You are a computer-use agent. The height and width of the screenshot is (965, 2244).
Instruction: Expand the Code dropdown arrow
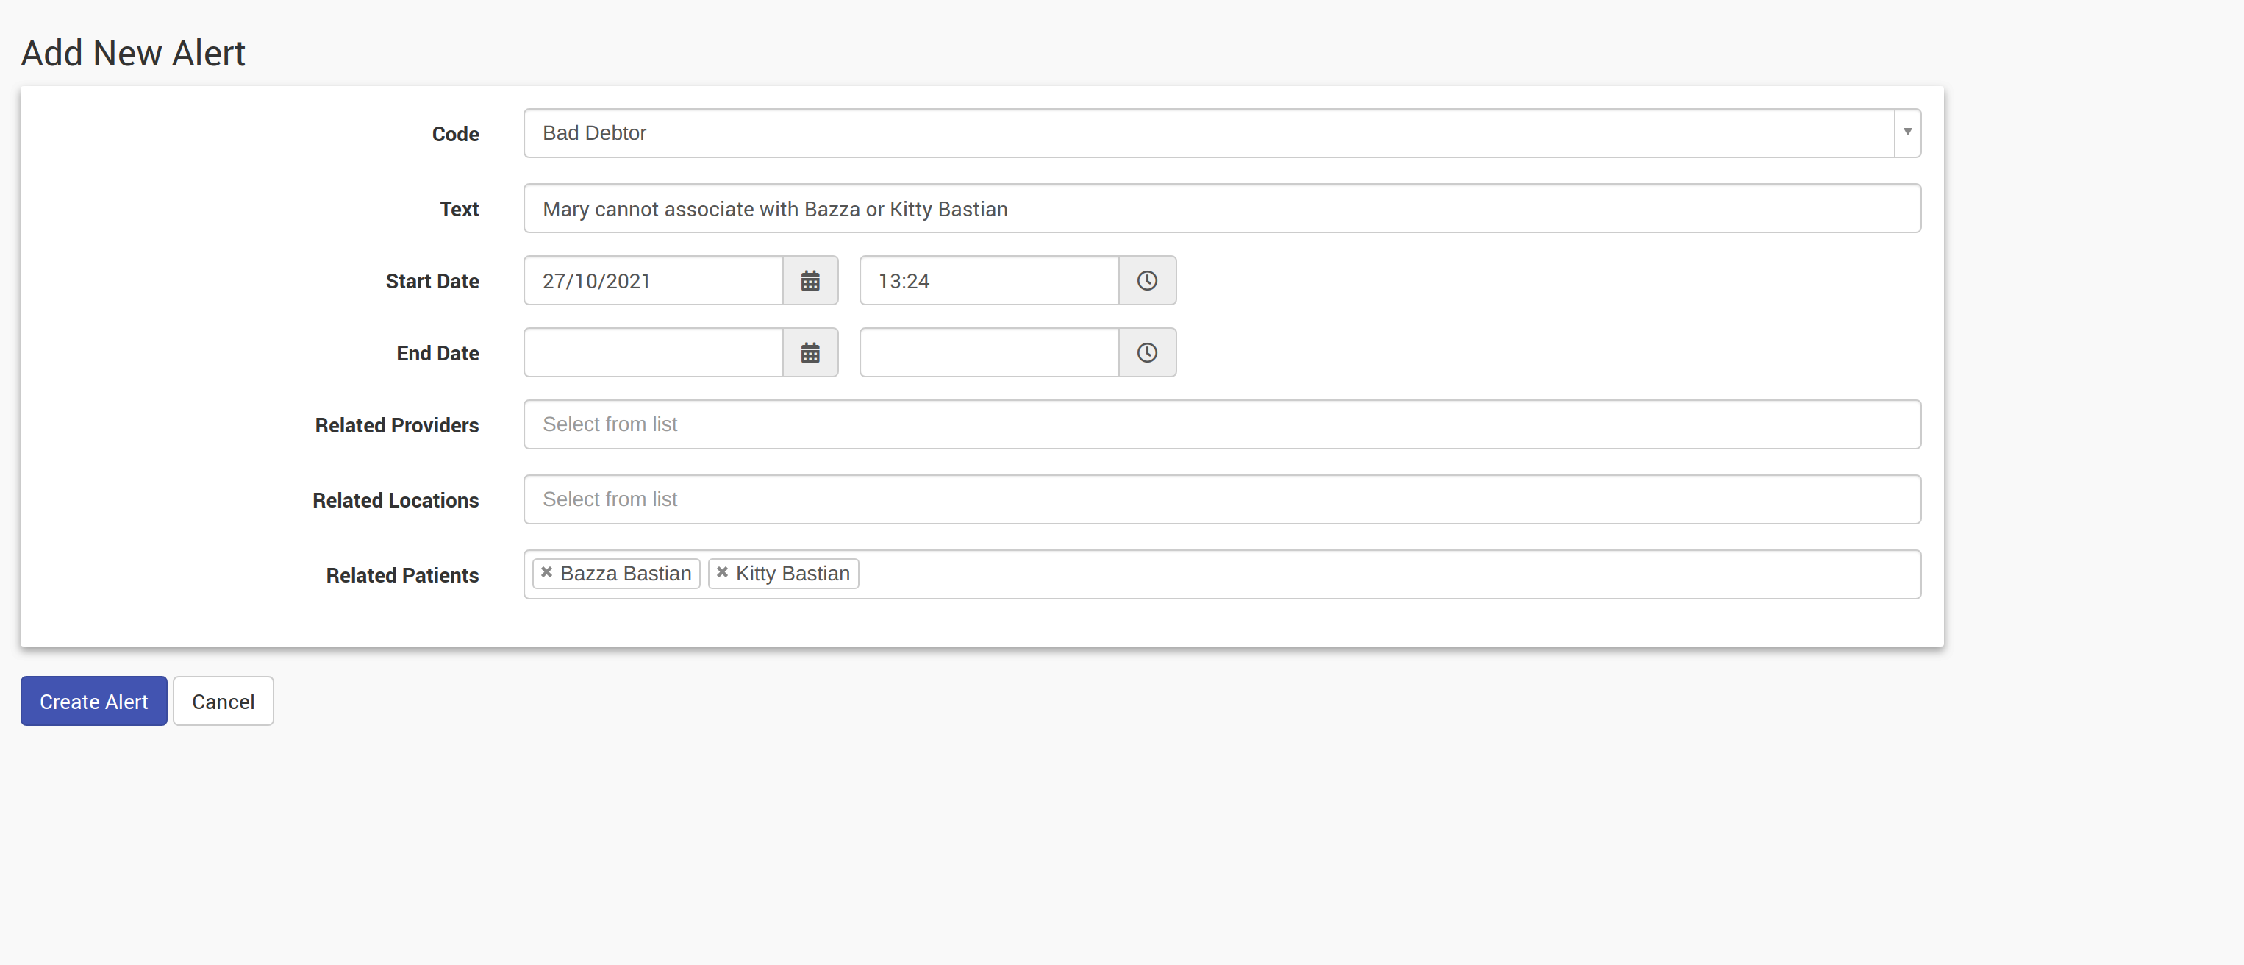point(1907,132)
